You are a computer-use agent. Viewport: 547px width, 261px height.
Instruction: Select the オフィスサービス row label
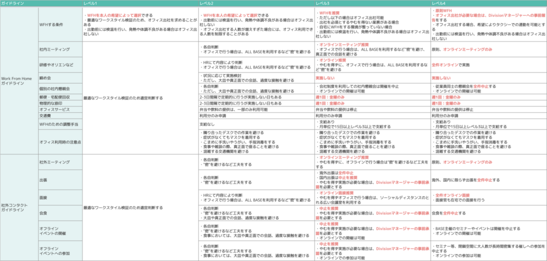click(x=60, y=109)
